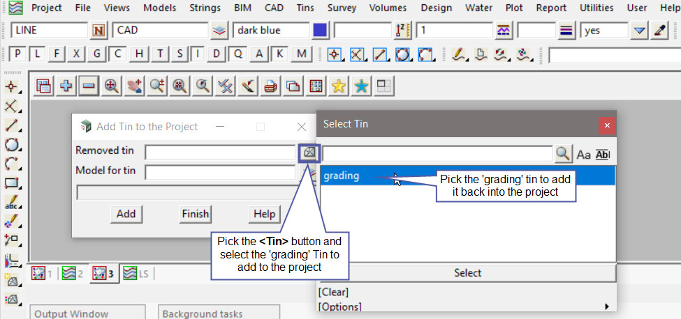Open the view menu icon in plan view toolbar
Image resolution: width=681 pixels, height=319 pixels.
click(x=43, y=86)
